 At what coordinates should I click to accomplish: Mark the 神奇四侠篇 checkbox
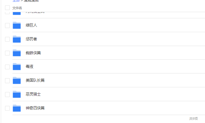pos(7,108)
